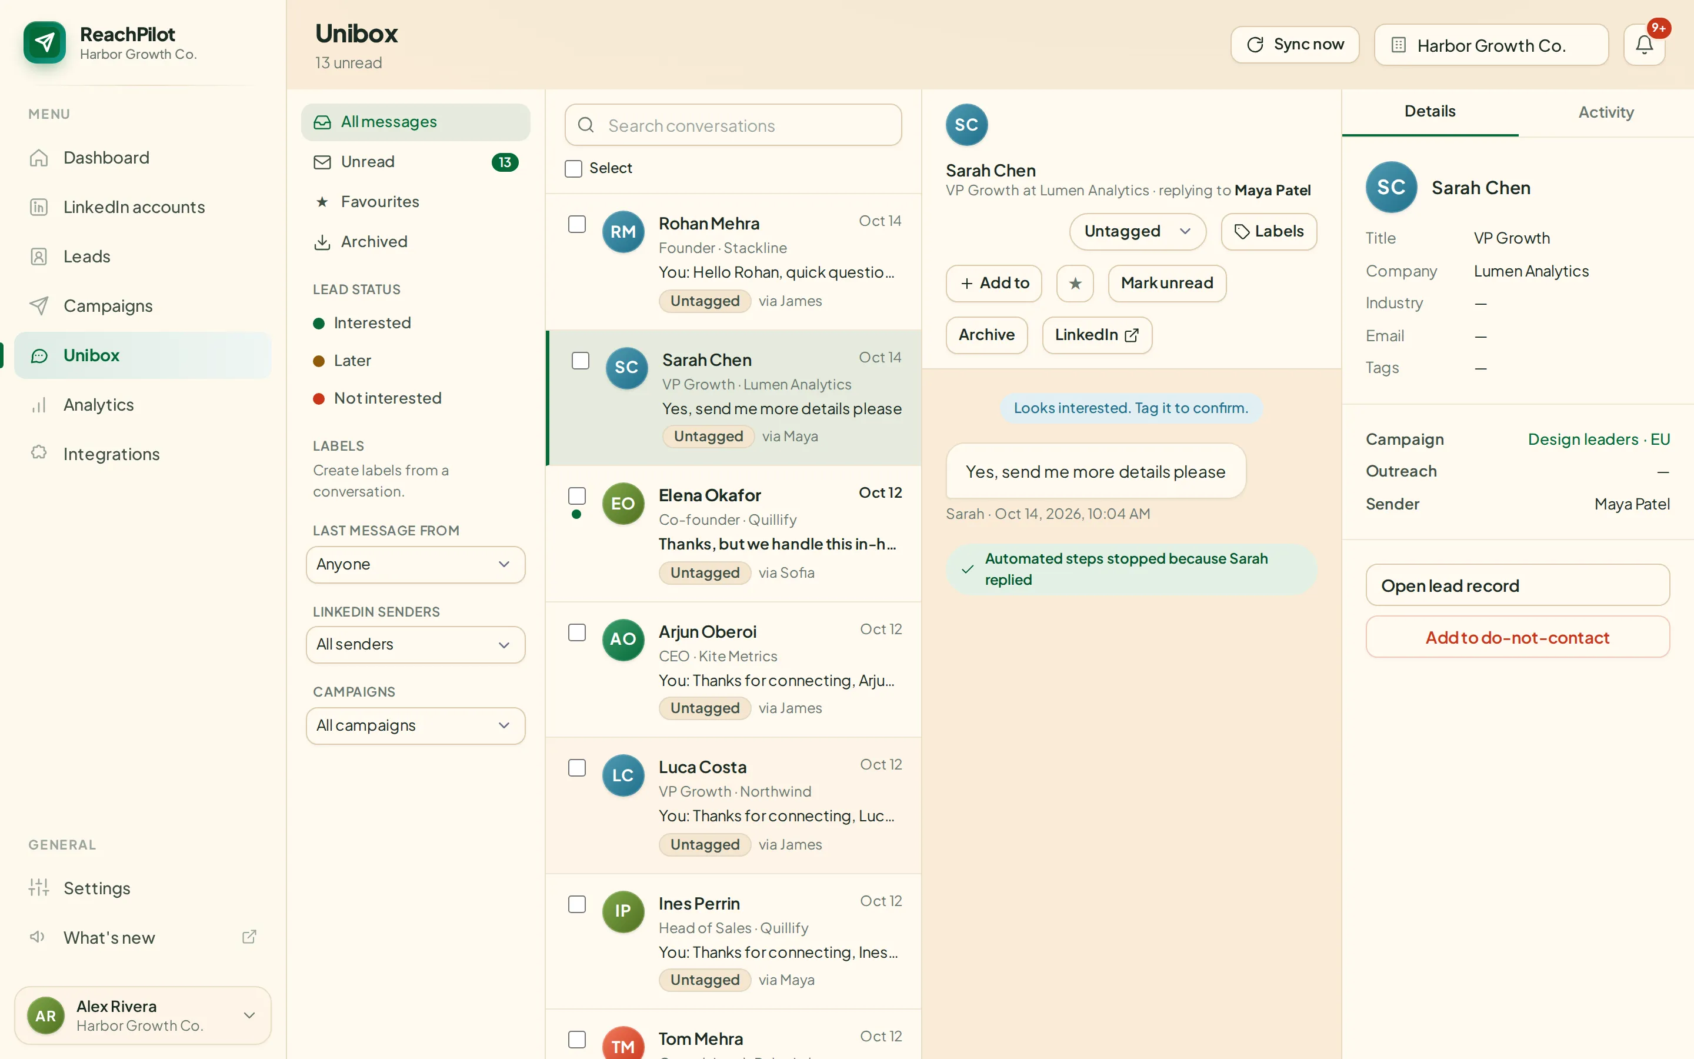1694x1059 pixels.
Task: Click the ReachPilot paper-plane logo
Action: pyautogui.click(x=44, y=43)
